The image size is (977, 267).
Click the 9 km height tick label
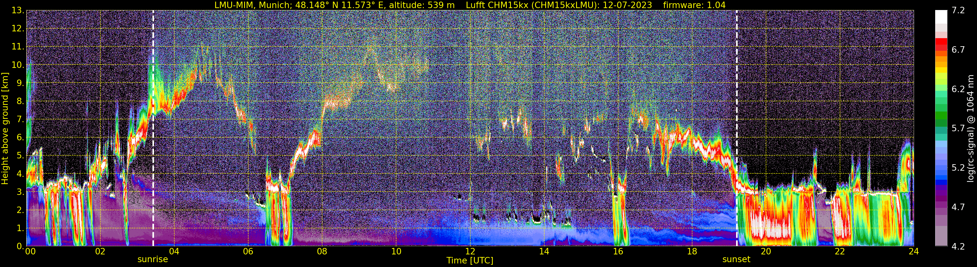[x=20, y=83]
